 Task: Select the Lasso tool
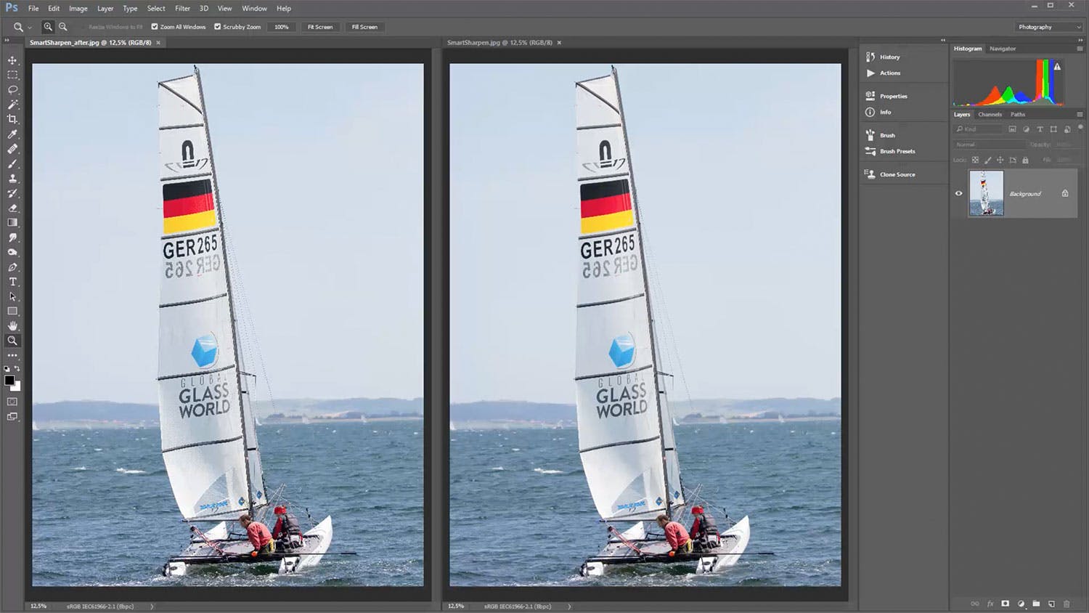point(12,90)
